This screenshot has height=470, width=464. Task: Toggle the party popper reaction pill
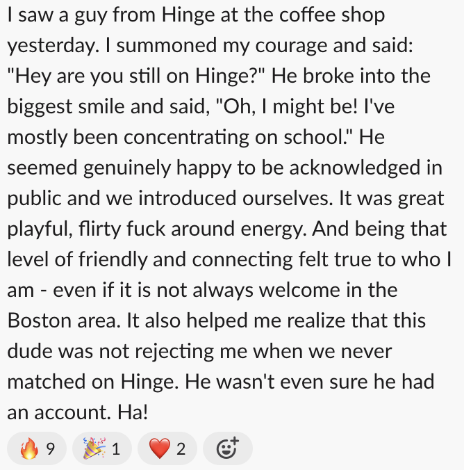point(103,449)
